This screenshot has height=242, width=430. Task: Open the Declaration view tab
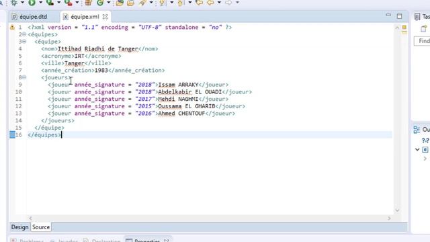click(102, 241)
